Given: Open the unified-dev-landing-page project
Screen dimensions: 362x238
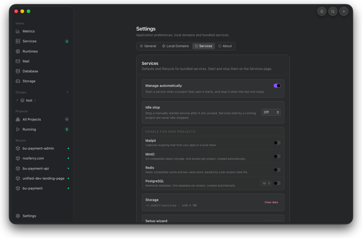Looking at the screenshot, I should [42, 178].
